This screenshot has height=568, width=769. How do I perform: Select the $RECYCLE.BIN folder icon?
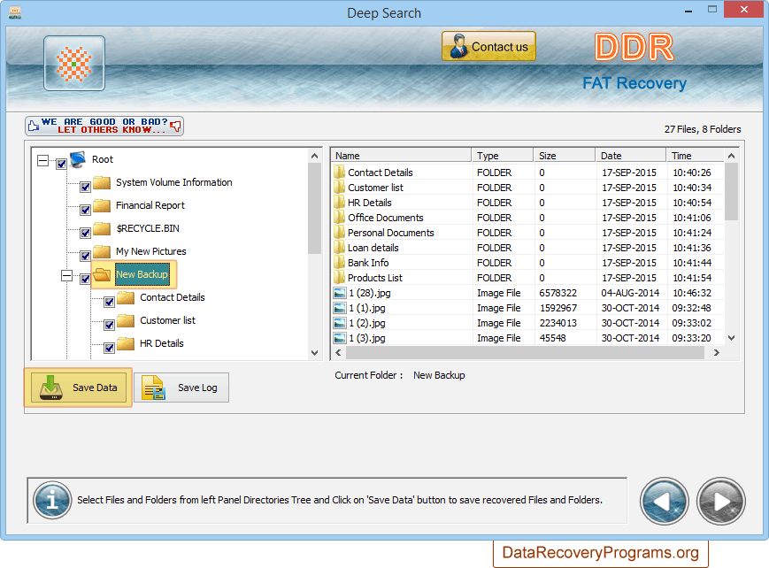[102, 228]
